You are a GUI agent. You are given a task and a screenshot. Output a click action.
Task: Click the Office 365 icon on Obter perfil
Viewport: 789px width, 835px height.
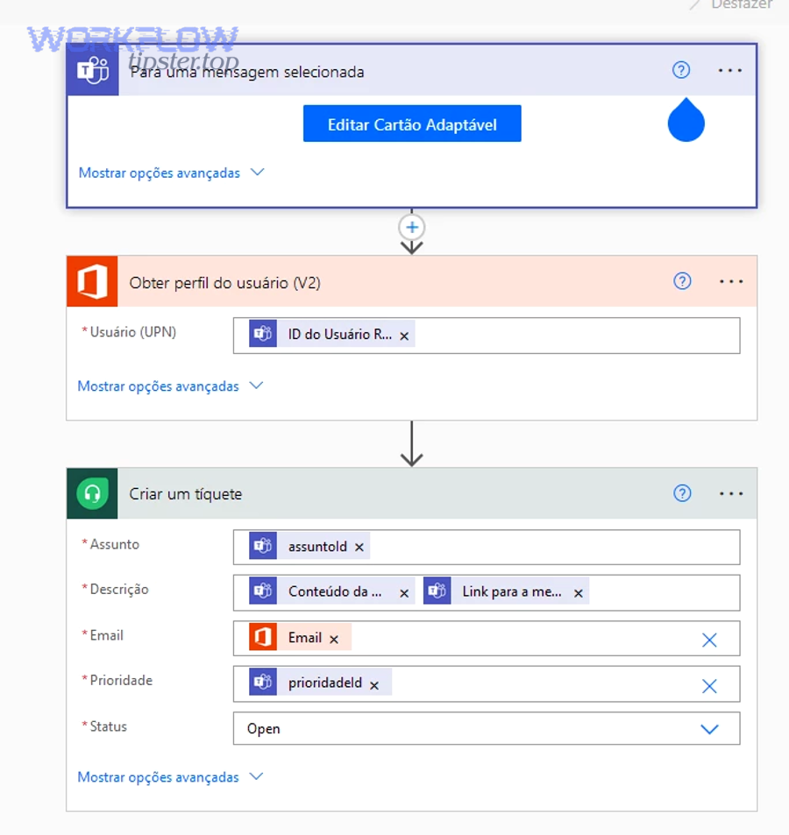point(93,282)
